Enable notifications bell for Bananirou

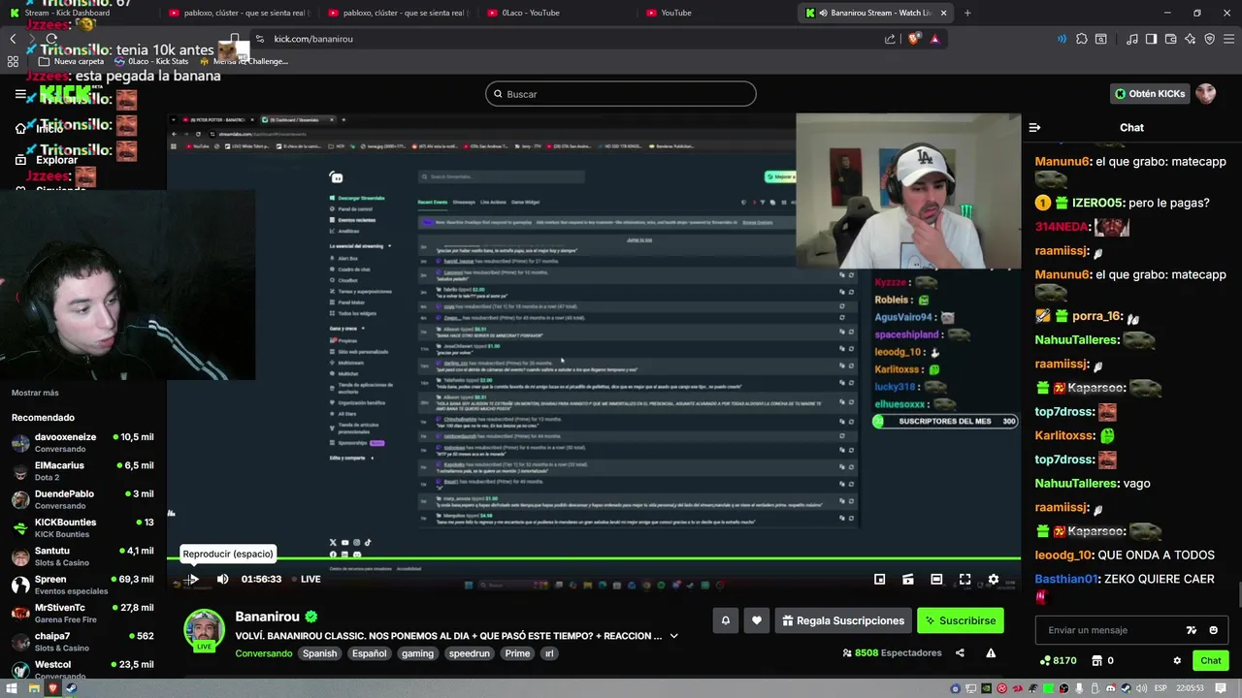(725, 620)
